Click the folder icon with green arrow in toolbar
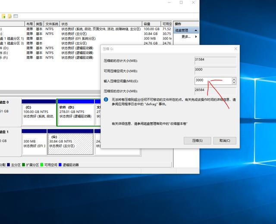This screenshot has width=276, height=224. pos(3,16)
